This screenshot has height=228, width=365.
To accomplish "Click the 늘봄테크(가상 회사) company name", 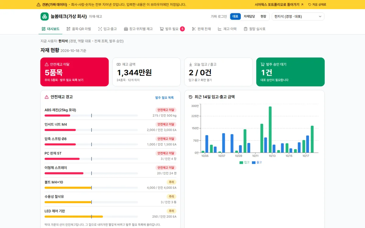I will point(69,16).
